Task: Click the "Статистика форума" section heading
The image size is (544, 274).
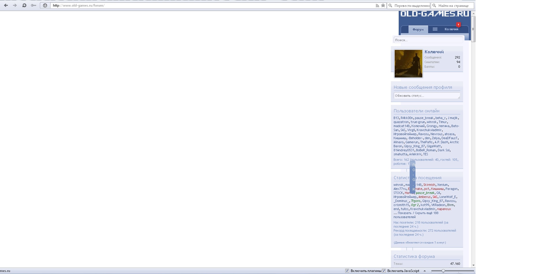Action: click(414, 256)
